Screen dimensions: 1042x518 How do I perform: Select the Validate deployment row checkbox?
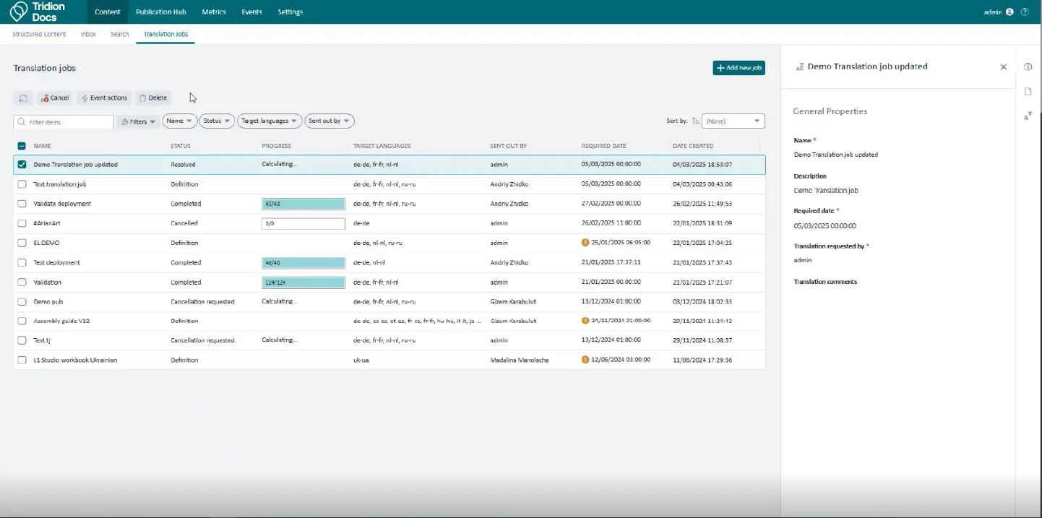coord(22,204)
